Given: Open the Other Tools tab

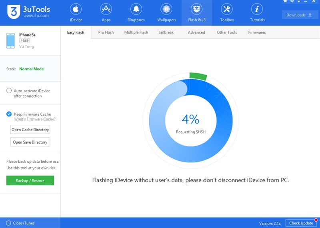Looking at the screenshot, I should click(x=227, y=32).
